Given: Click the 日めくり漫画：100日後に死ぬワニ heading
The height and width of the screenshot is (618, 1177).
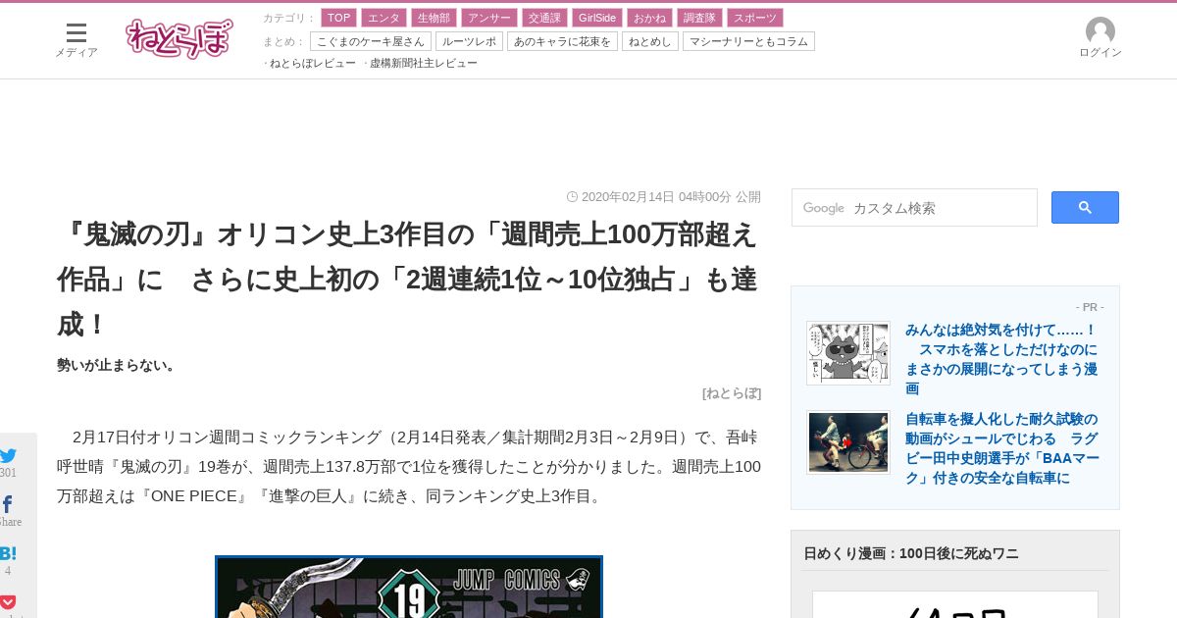Looking at the screenshot, I should 911,553.
